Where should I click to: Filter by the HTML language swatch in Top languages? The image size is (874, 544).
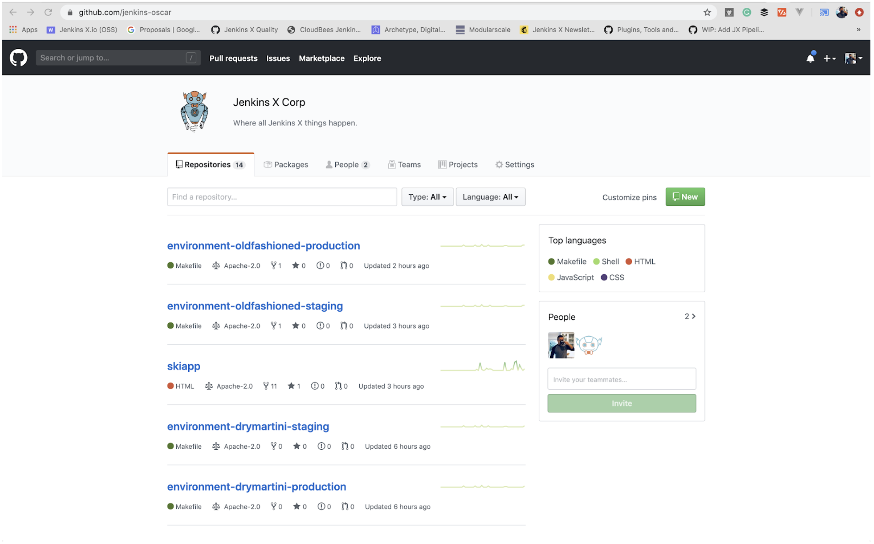pos(640,262)
